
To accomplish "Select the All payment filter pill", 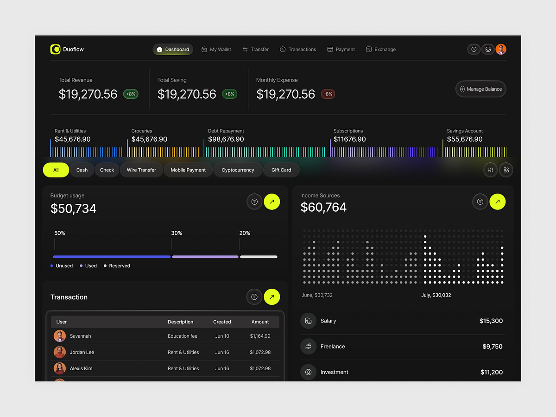I will coord(56,170).
